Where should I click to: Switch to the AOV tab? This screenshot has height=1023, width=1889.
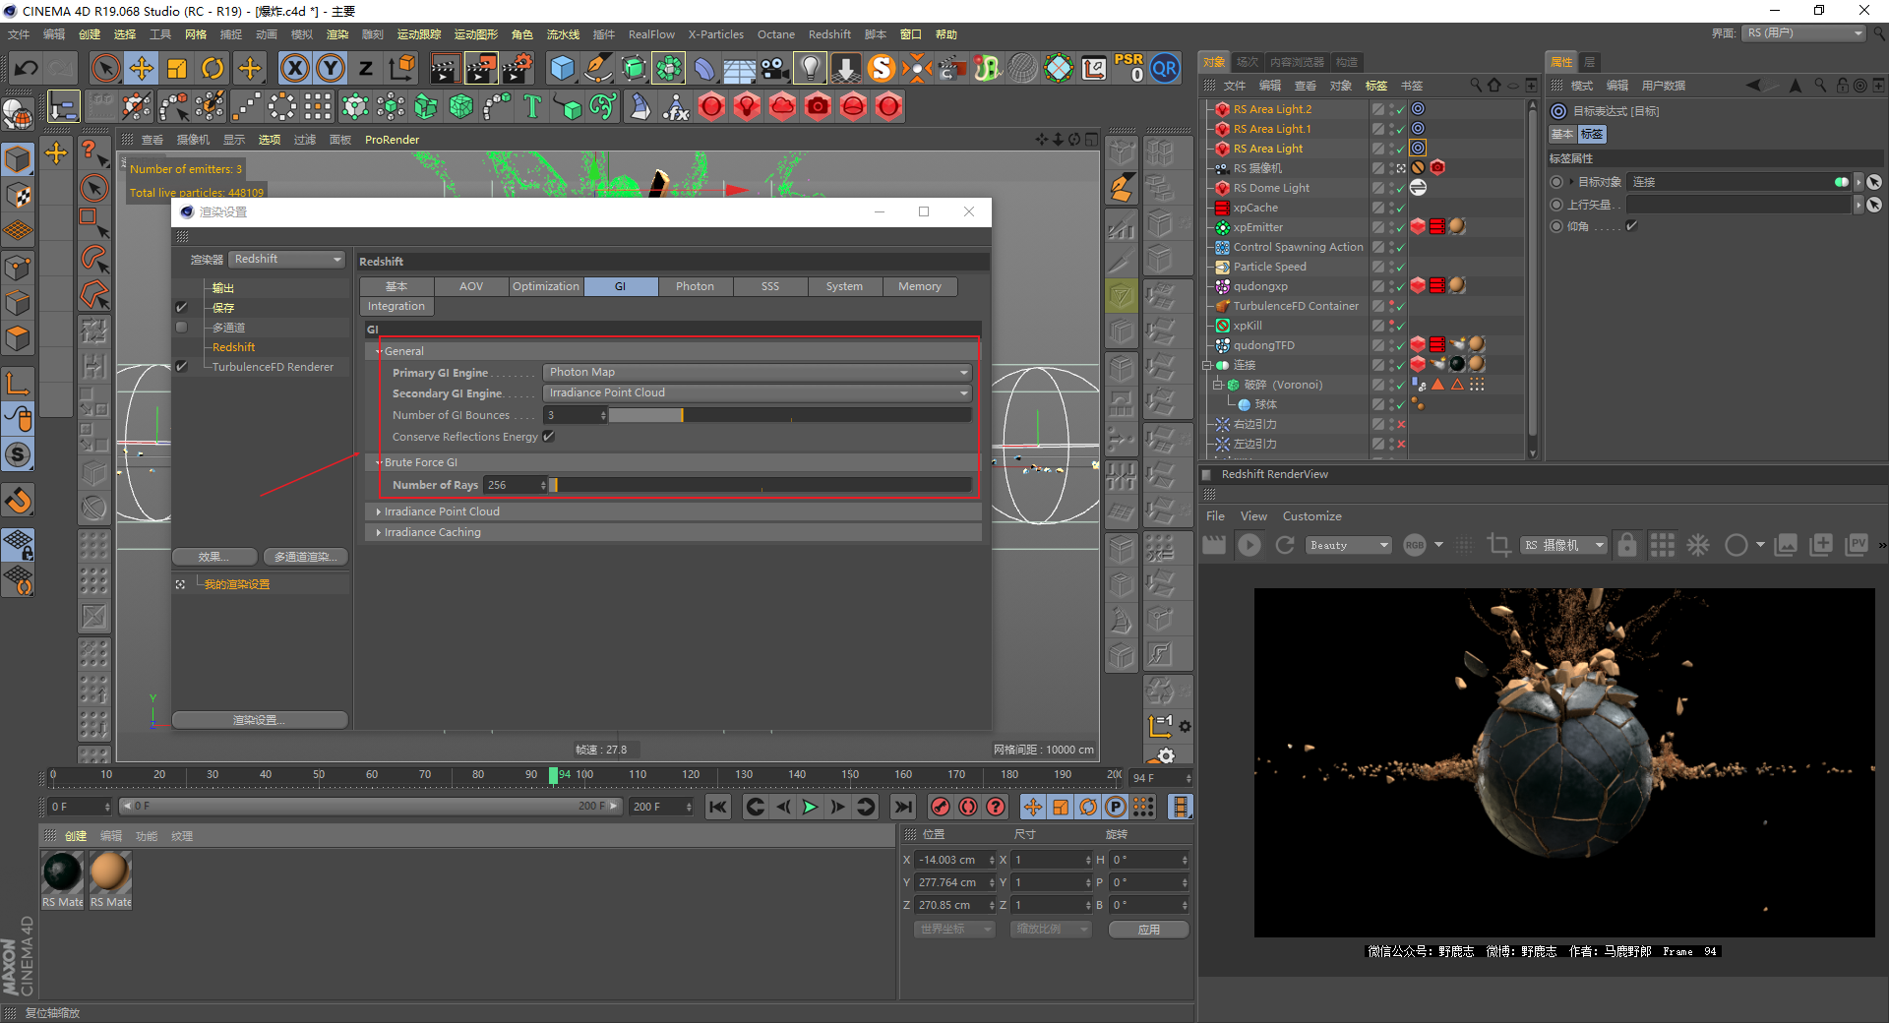click(x=471, y=286)
